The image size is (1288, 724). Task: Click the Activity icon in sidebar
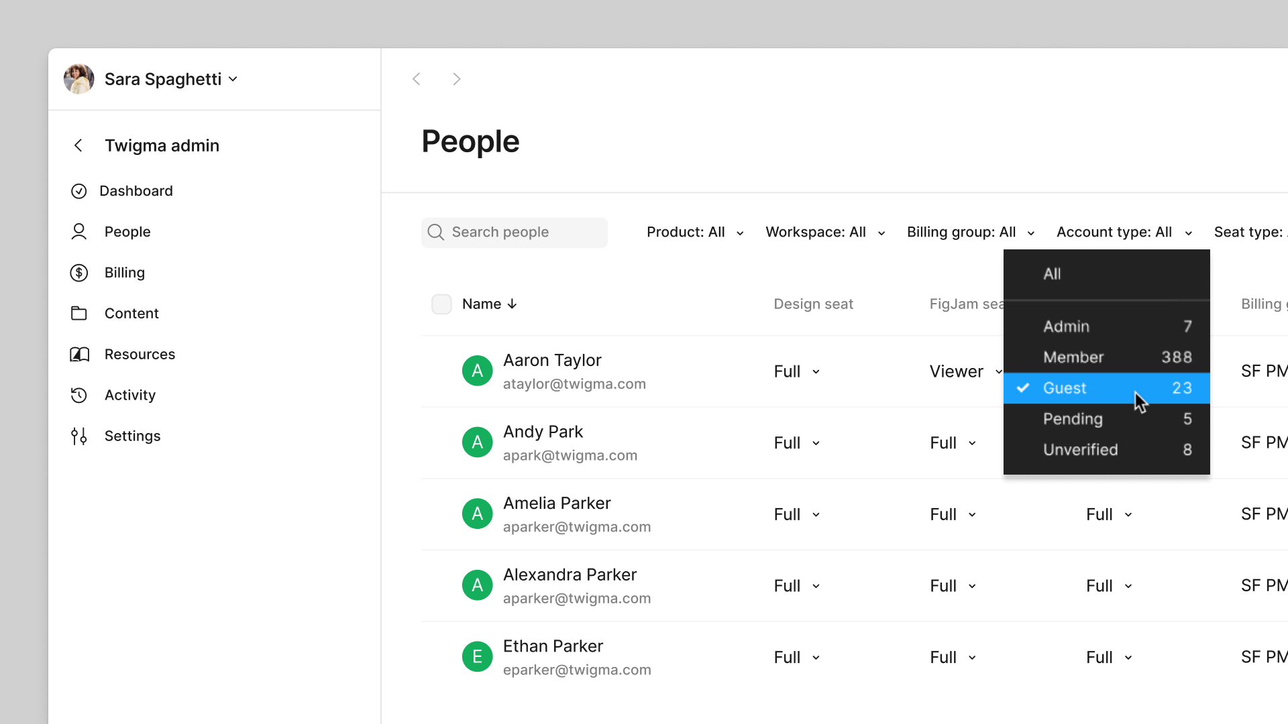[80, 394]
